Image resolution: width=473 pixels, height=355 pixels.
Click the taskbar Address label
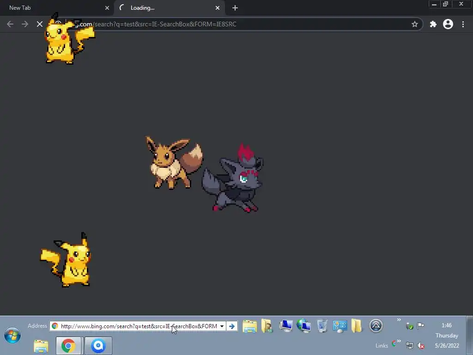coord(37,326)
